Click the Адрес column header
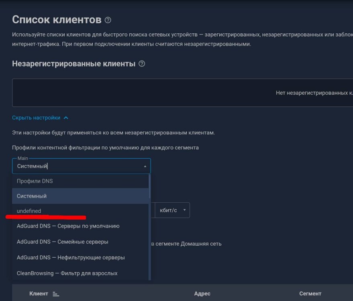The height and width of the screenshot is (301, 353). tap(202, 294)
